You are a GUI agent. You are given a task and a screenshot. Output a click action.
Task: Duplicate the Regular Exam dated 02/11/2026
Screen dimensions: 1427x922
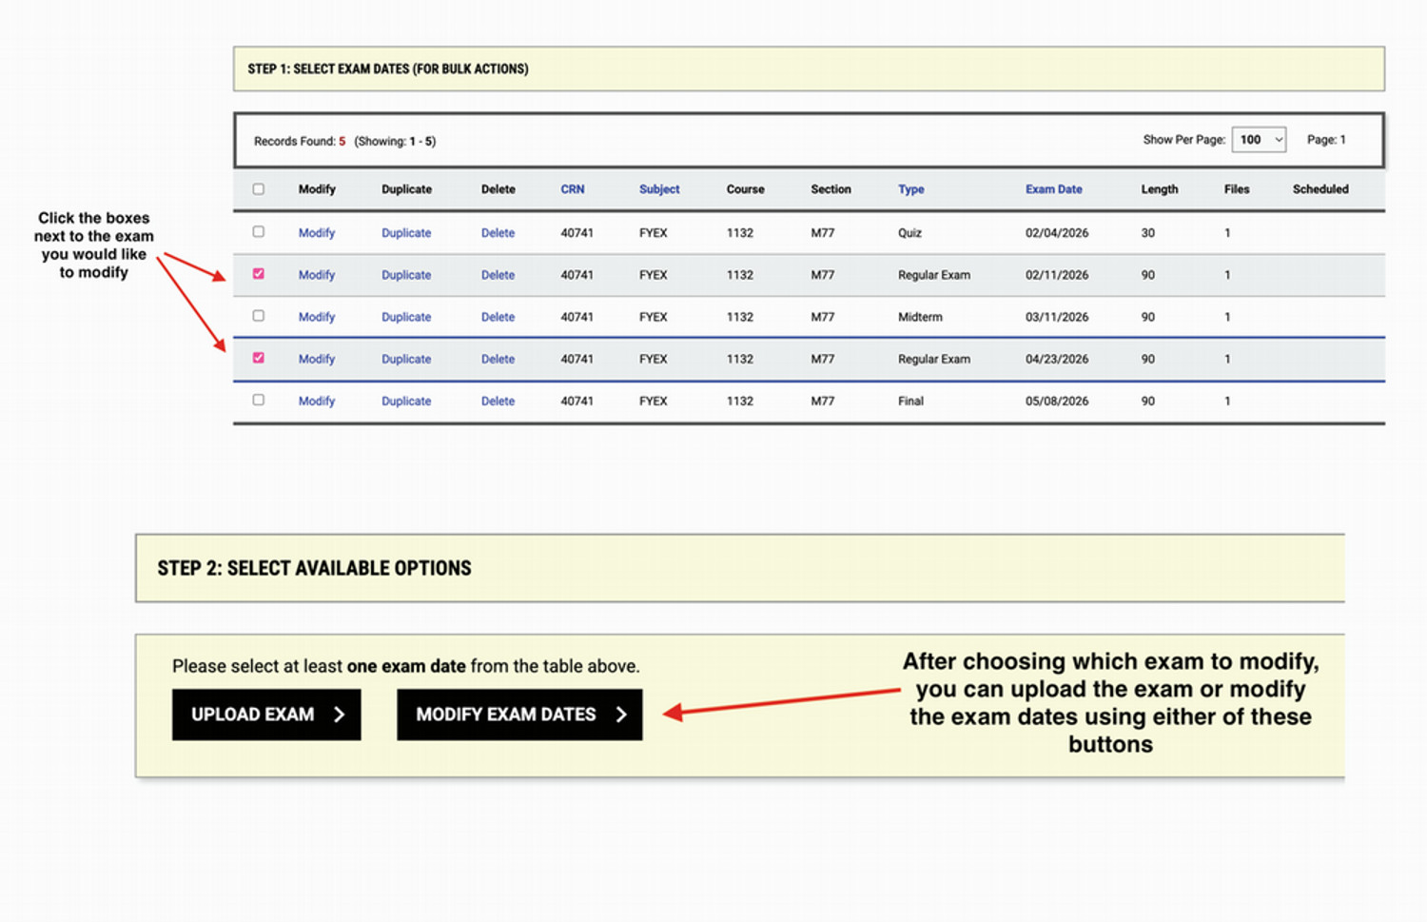[406, 274]
